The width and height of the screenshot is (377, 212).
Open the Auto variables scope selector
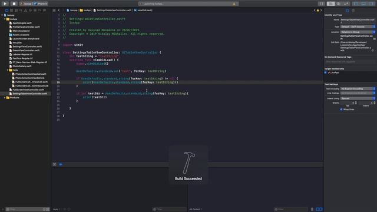pyautogui.click(x=57, y=210)
